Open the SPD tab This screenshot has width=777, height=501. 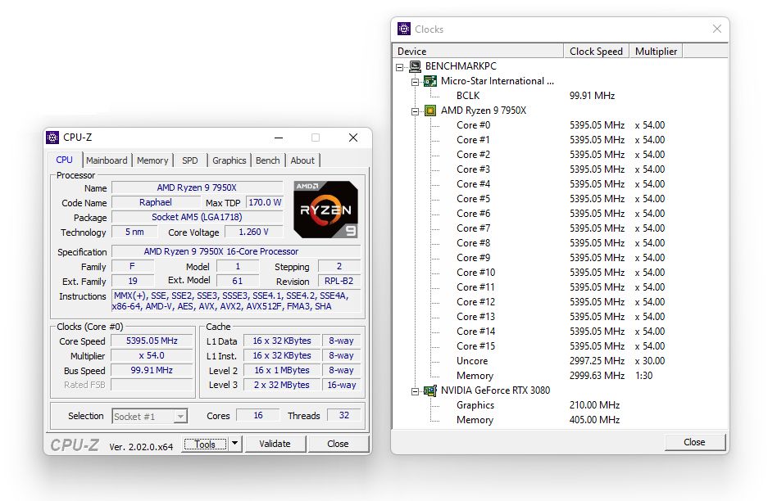[190, 160]
